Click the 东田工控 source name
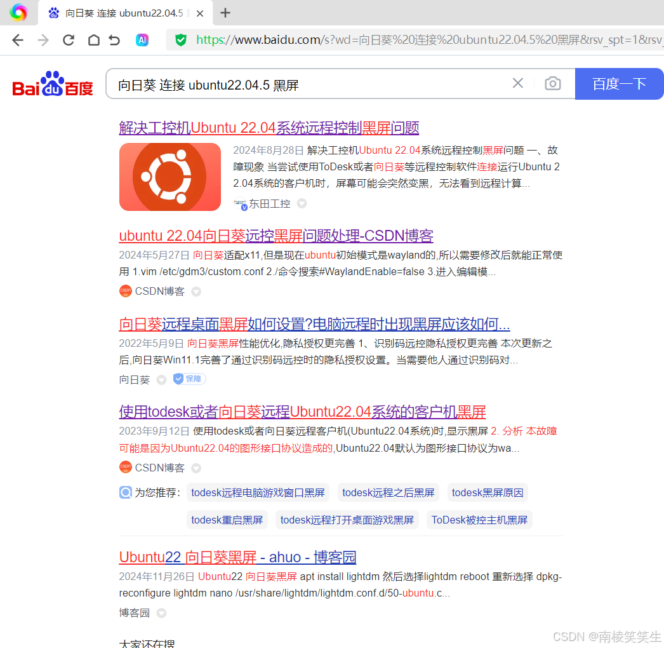 point(270,204)
